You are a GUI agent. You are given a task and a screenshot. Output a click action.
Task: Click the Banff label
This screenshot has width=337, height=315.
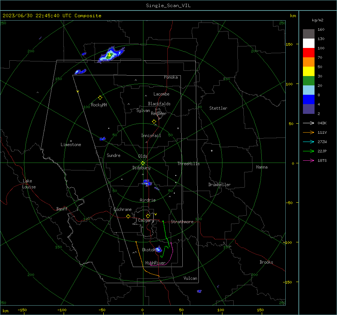pyautogui.click(x=62, y=209)
